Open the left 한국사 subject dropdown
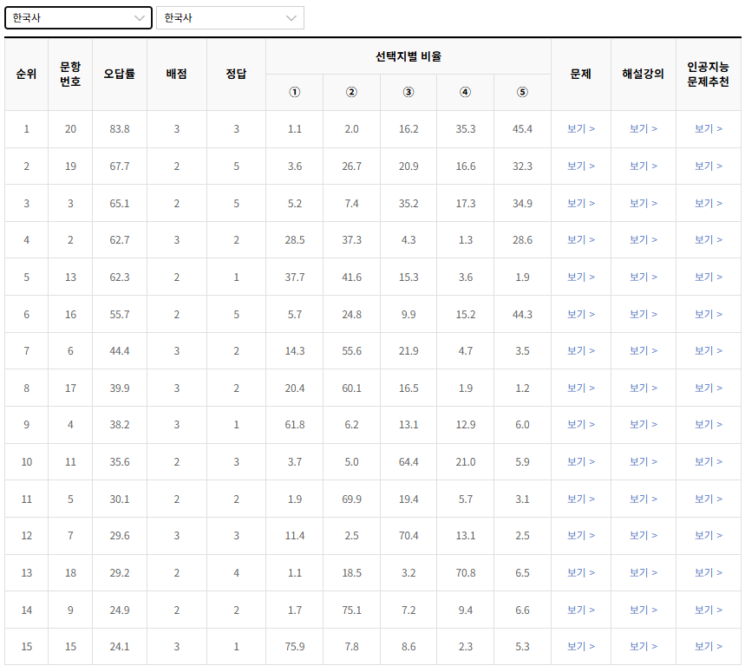Image resolution: width=745 pixels, height=672 pixels. [x=78, y=17]
